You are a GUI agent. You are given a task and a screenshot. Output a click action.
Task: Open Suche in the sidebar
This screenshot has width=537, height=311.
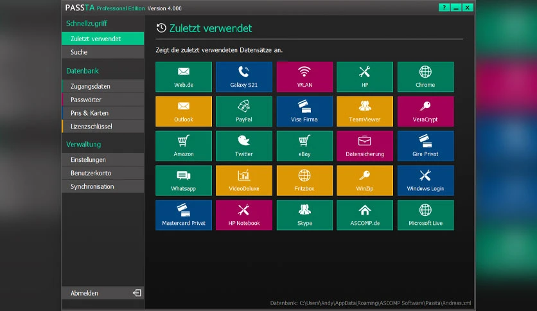pos(103,52)
